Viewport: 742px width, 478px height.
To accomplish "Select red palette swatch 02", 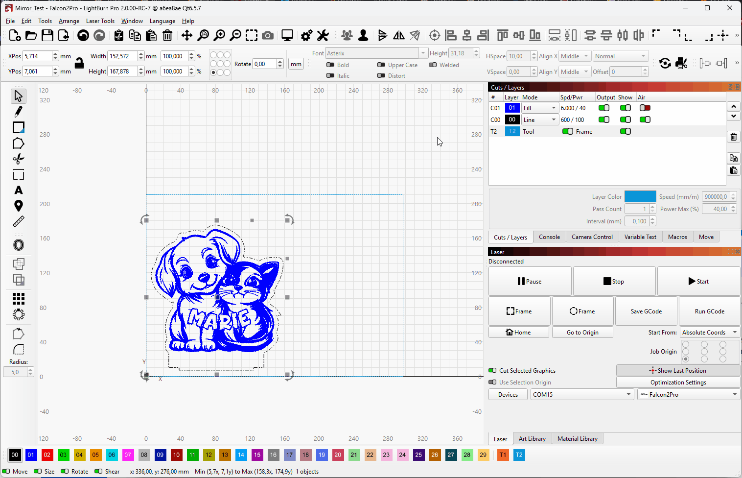I will click(47, 455).
